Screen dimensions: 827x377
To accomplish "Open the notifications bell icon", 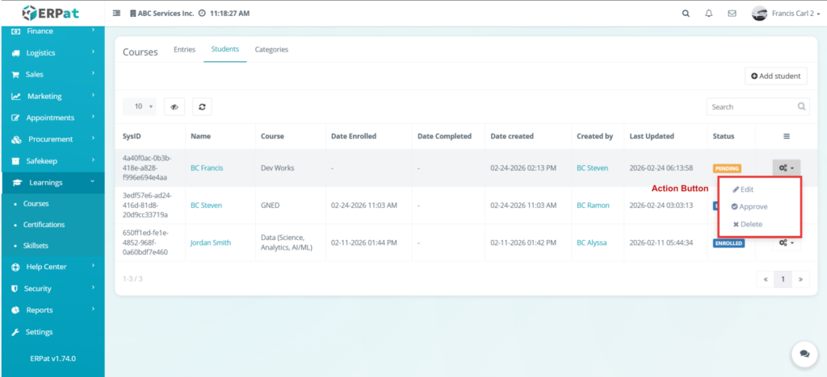I will click(x=709, y=14).
